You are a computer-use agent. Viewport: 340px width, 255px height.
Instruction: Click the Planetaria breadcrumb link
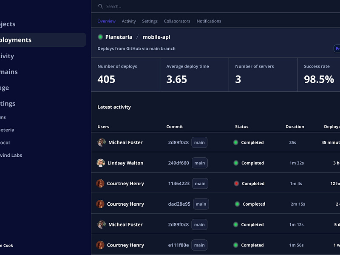[119, 37]
